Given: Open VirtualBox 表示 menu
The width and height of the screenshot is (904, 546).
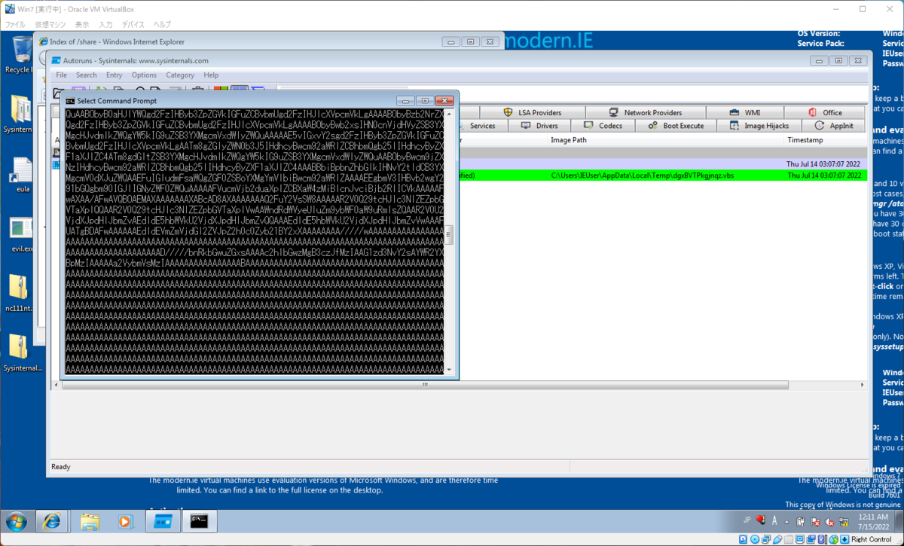Looking at the screenshot, I should [82, 25].
